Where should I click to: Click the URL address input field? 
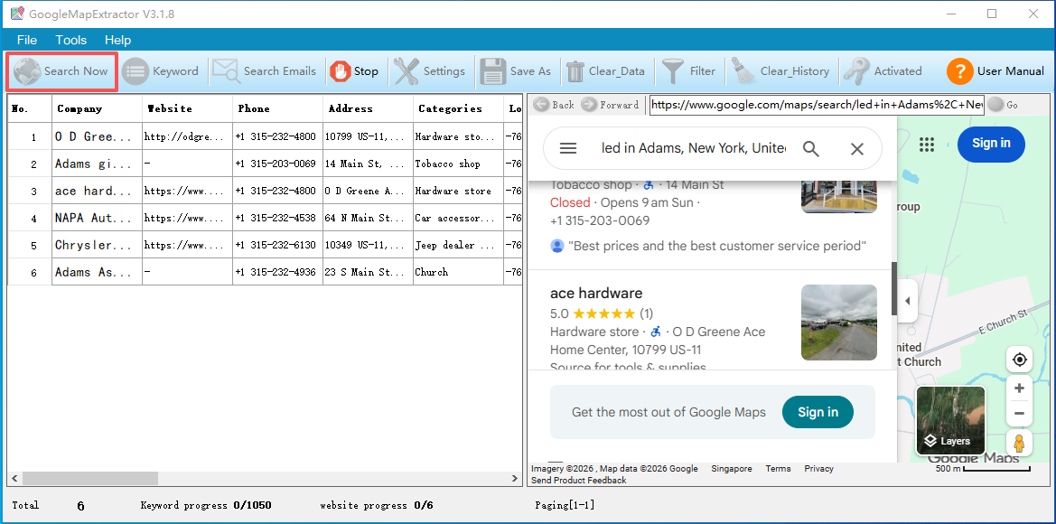pos(816,105)
